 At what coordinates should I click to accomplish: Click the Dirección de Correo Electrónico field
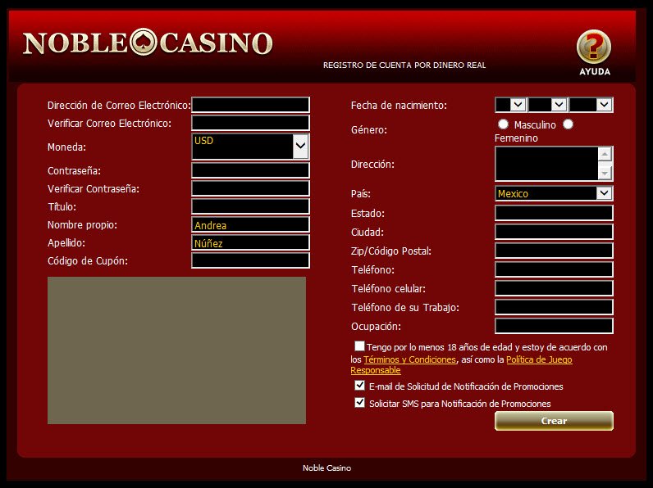[x=250, y=105]
